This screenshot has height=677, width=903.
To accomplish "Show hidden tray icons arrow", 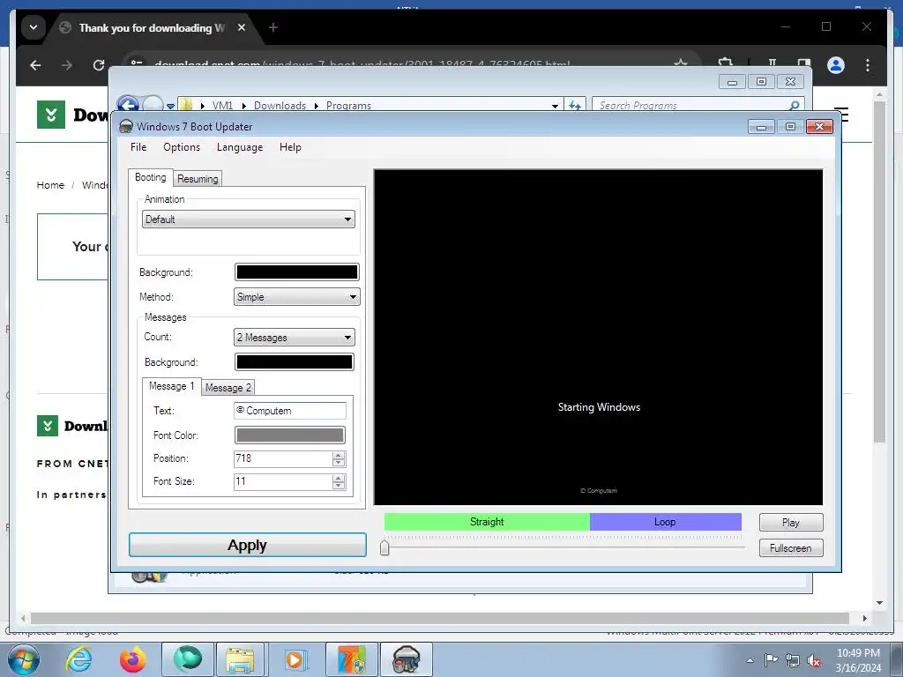I will (750, 660).
